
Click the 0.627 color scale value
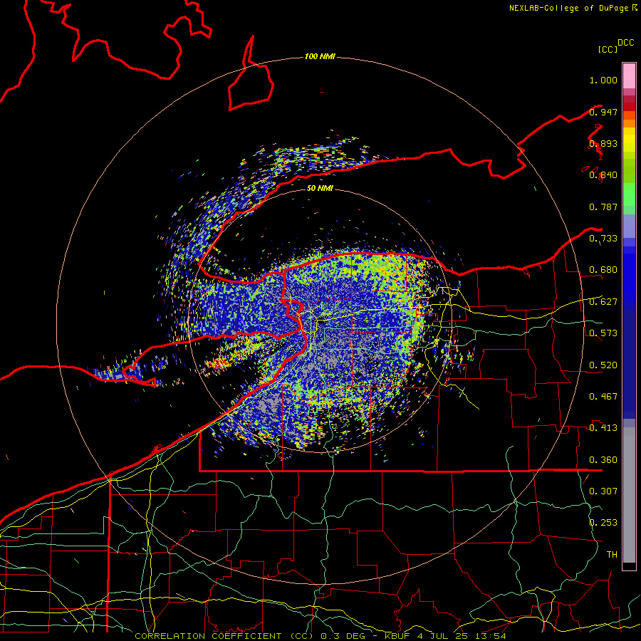point(603,302)
